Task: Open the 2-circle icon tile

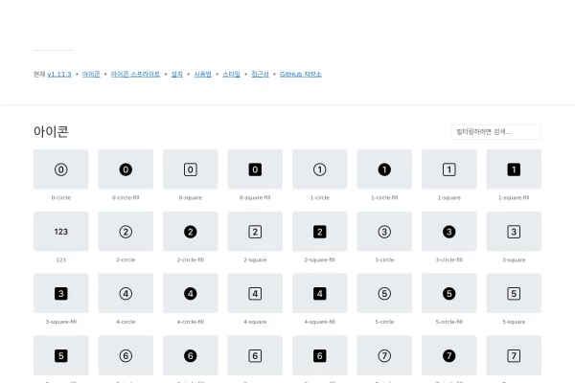Action: (x=126, y=232)
